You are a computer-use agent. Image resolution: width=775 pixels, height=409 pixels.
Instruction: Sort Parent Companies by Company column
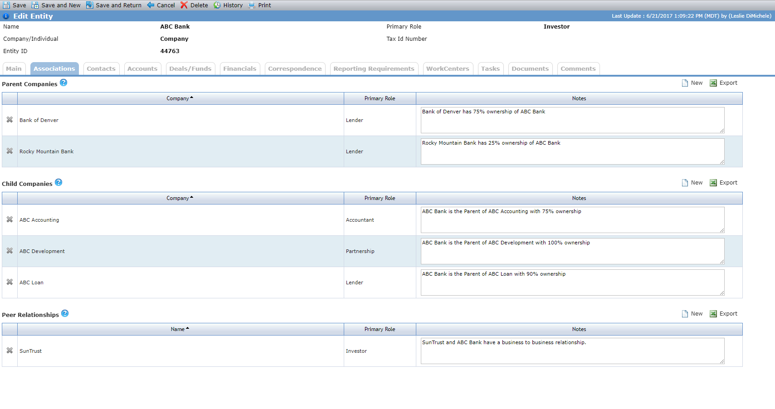[180, 98]
